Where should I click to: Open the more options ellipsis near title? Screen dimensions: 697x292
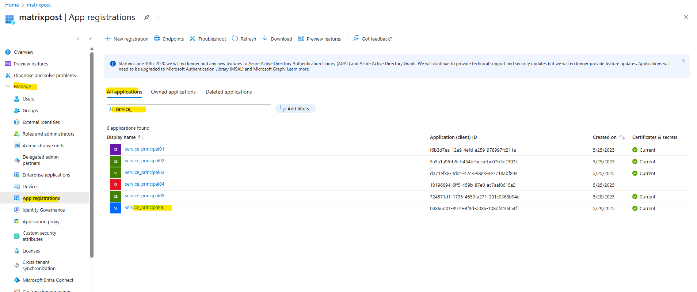point(159,17)
